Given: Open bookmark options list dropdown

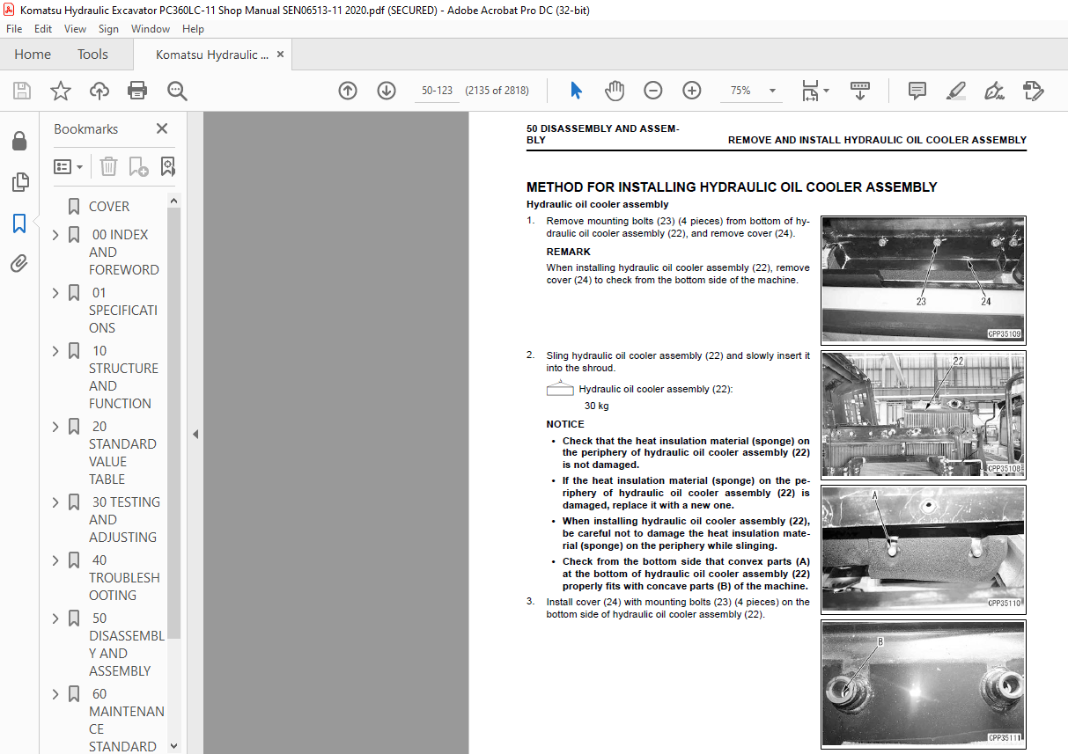Looking at the screenshot, I should [x=69, y=166].
